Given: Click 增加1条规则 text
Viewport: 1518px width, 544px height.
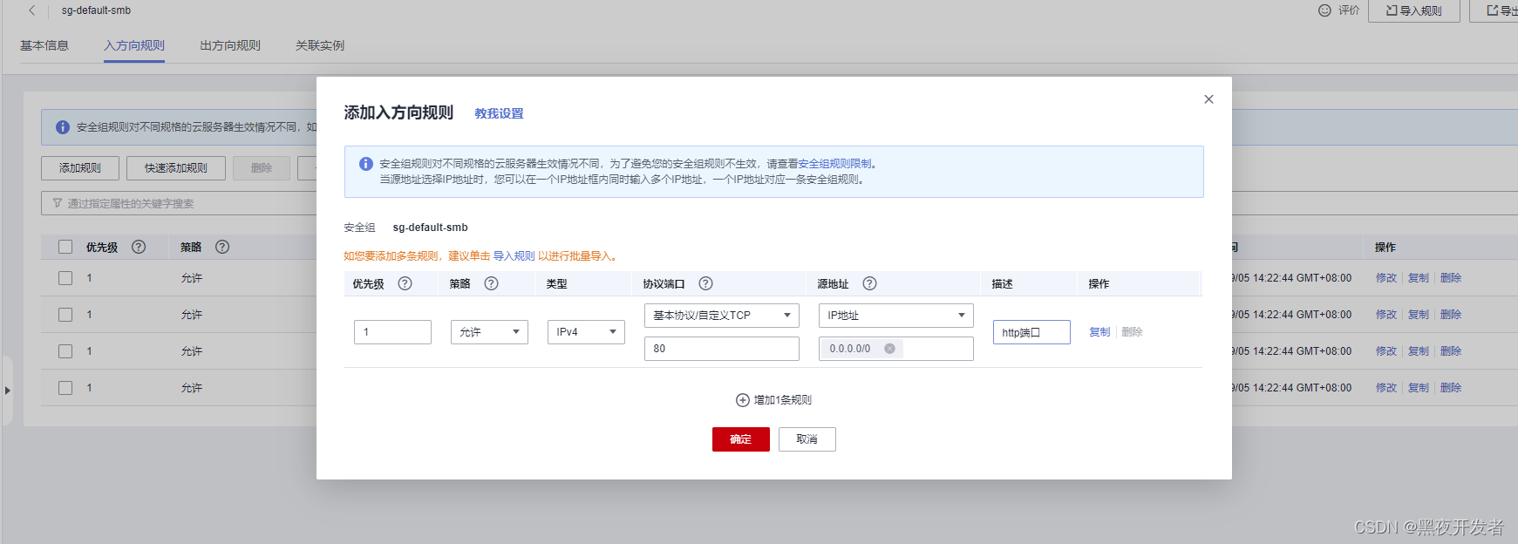Looking at the screenshot, I should 783,400.
